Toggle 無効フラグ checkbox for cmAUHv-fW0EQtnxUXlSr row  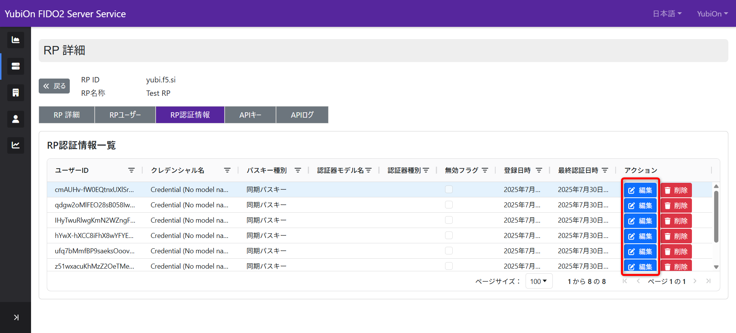[449, 189]
